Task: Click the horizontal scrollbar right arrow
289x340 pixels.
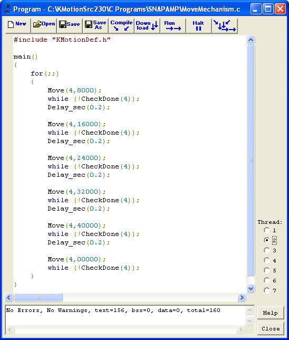Action: point(242,298)
